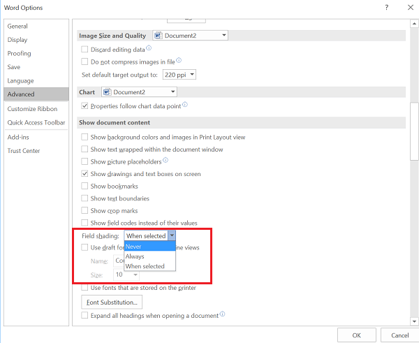Click info icon next to Do not compress images
This screenshot has height=343, width=419.
point(179,61)
